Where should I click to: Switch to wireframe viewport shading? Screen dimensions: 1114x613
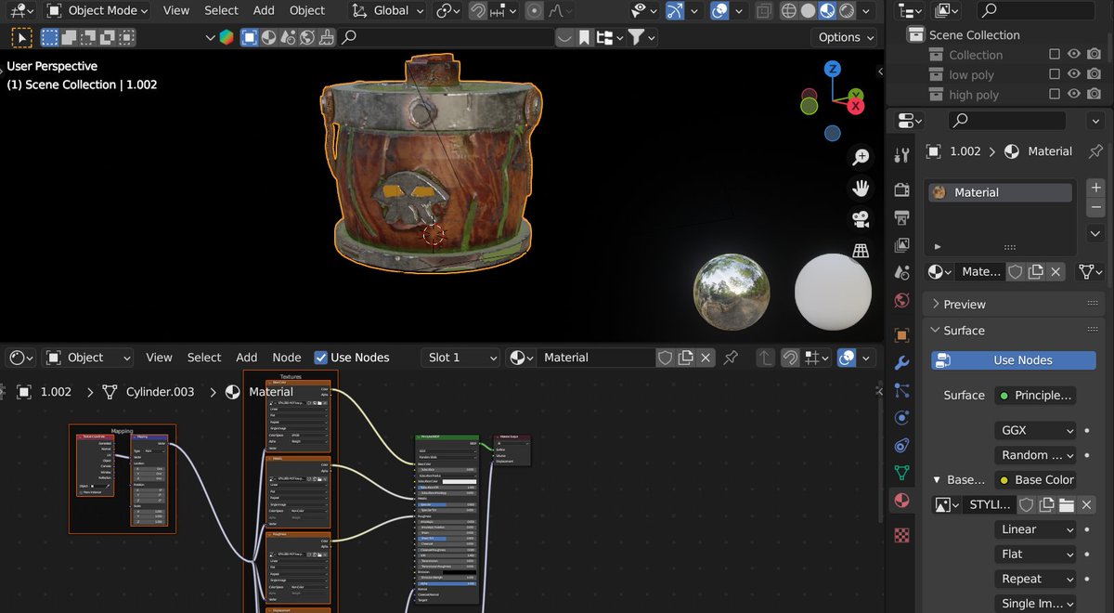click(788, 11)
